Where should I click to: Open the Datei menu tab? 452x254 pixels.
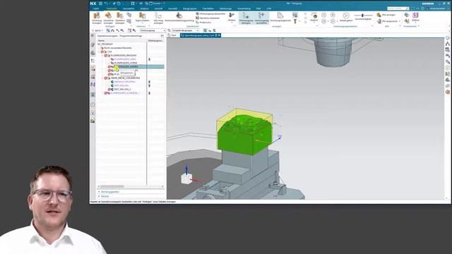click(96, 8)
